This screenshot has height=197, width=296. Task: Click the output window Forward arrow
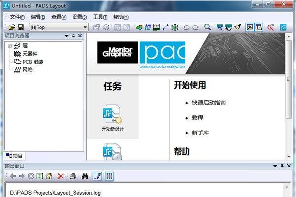point(22,176)
